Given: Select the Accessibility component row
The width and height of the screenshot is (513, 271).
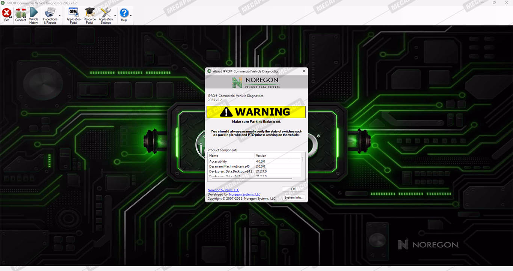Looking at the screenshot, I should tap(255, 162).
